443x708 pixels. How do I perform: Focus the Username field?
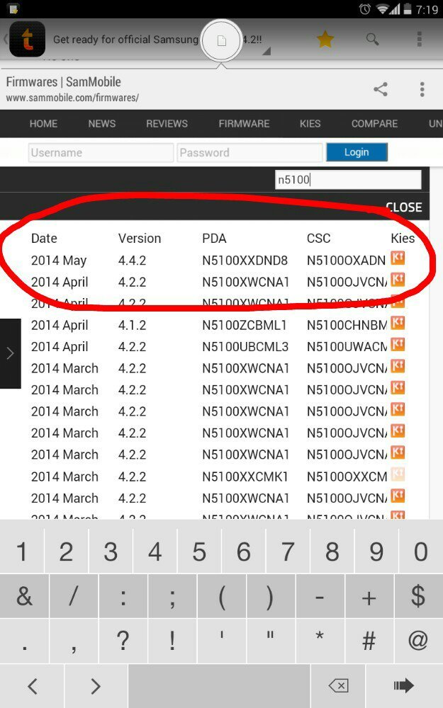point(101,153)
